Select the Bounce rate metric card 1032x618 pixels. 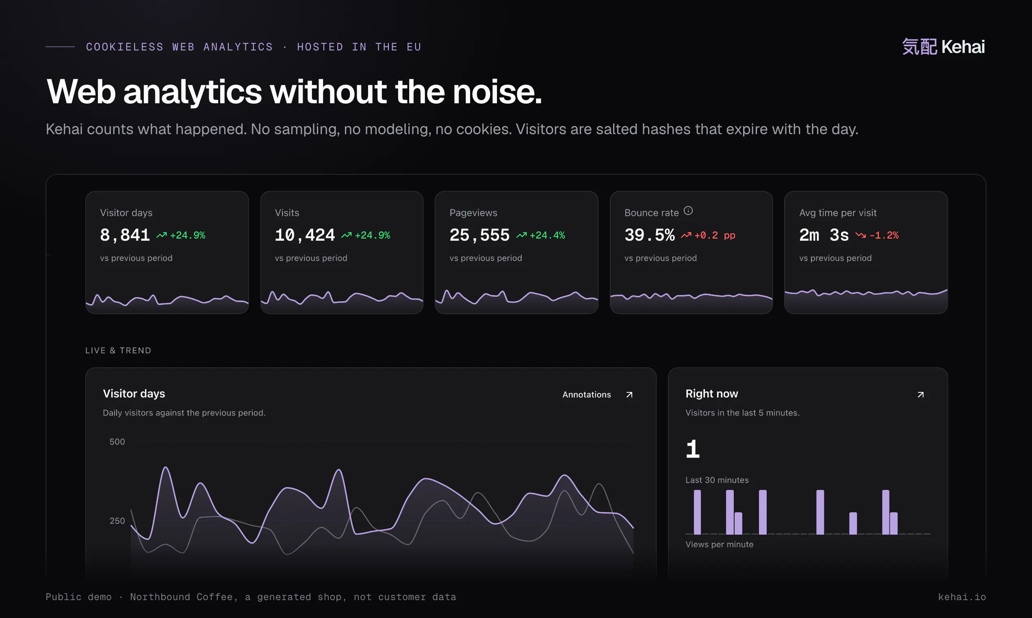click(691, 252)
